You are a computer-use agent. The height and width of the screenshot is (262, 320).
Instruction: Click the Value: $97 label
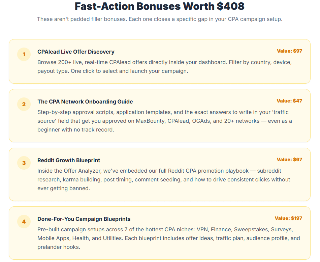pos(289,51)
